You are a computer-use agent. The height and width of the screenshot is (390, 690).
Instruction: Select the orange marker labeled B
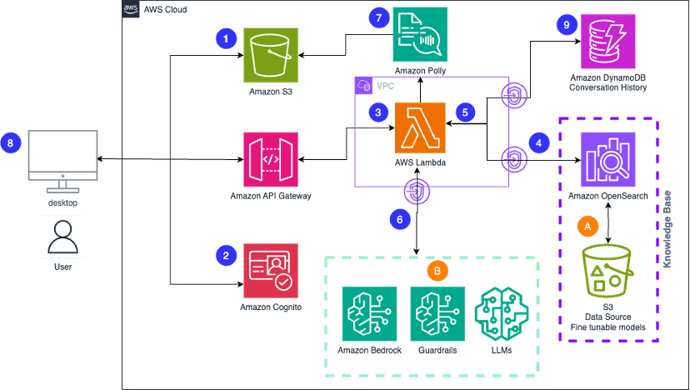pyautogui.click(x=437, y=270)
